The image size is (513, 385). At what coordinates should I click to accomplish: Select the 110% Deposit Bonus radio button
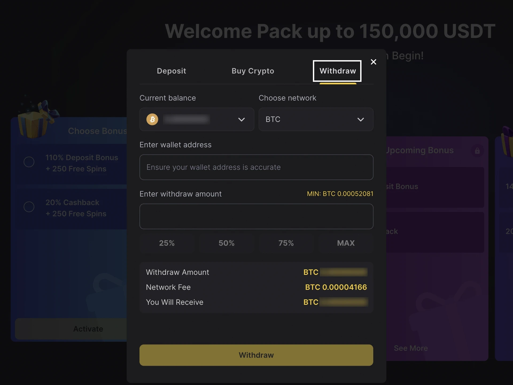(29, 162)
